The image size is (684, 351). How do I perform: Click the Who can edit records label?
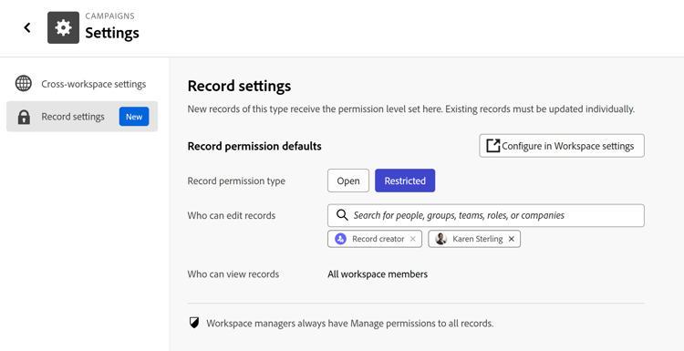(232, 215)
